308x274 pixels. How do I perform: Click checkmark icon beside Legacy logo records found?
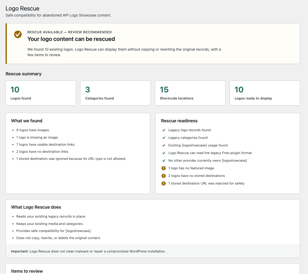[x=164, y=130]
